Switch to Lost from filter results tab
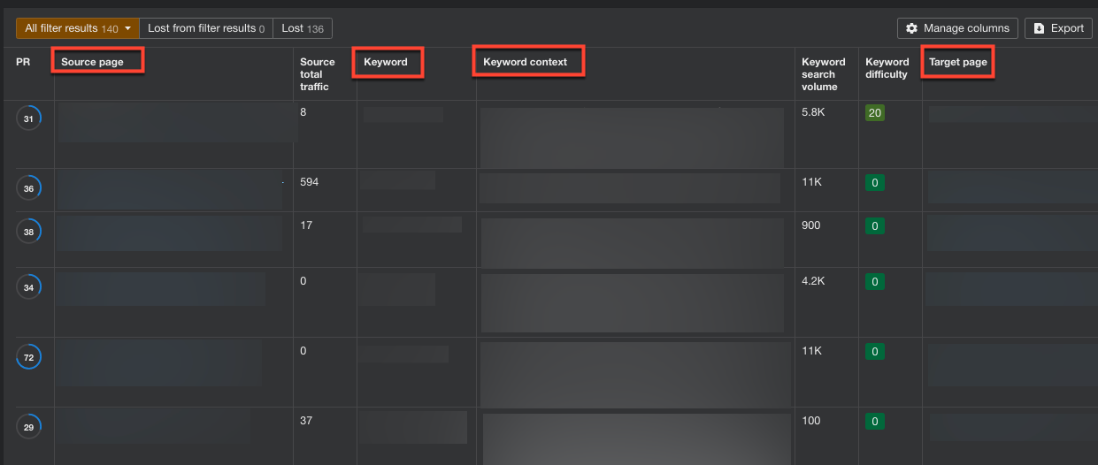The height and width of the screenshot is (465, 1098). (206, 28)
